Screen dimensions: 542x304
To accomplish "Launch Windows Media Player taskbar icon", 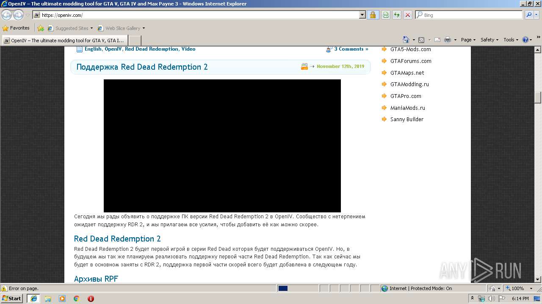I will (62, 299).
